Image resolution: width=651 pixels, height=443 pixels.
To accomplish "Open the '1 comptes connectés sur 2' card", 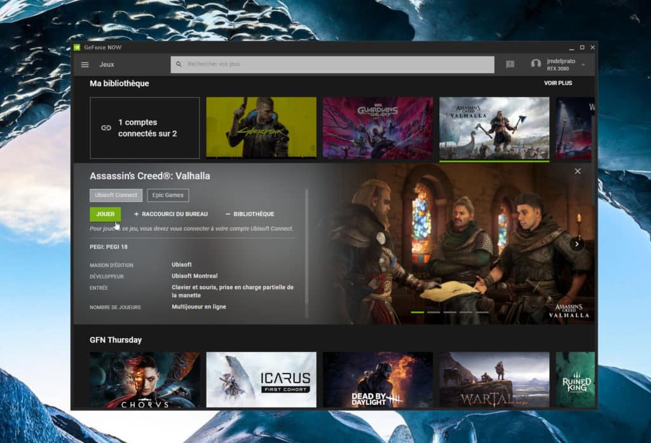I will pos(144,128).
